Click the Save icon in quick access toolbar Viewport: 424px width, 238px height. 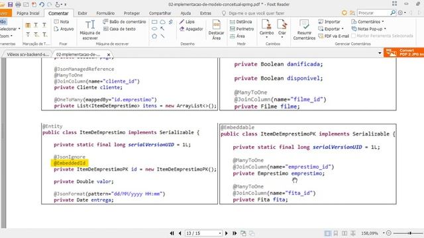click(x=11, y=5)
